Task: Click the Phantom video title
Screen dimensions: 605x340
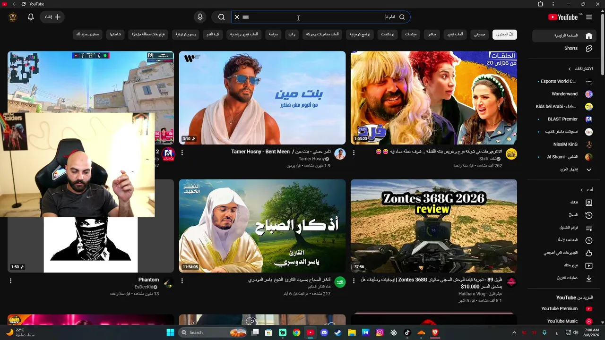Action: (148, 280)
